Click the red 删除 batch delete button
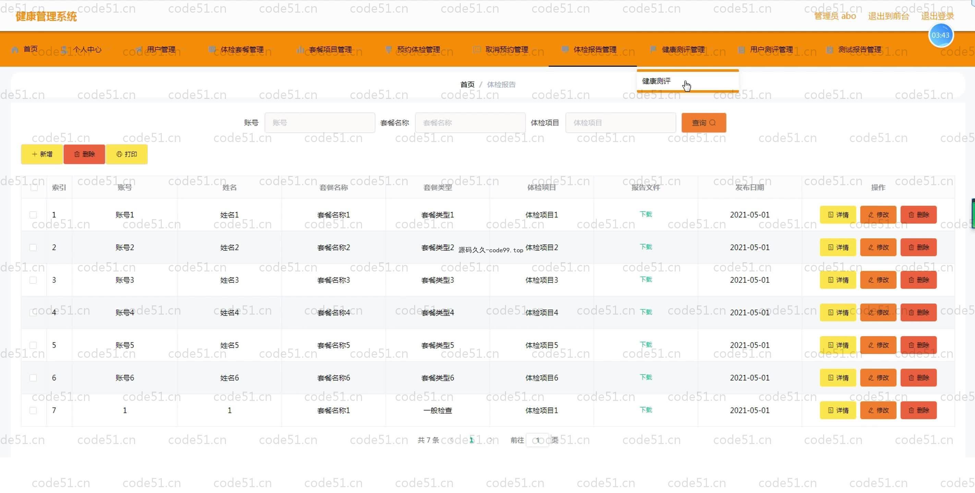Image resolution: width=975 pixels, height=493 pixels. click(x=84, y=154)
